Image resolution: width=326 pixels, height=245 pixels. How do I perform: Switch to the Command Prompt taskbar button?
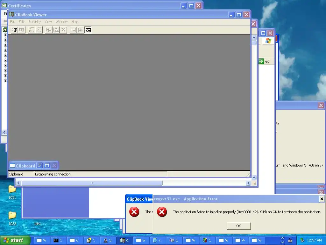coord(58,240)
